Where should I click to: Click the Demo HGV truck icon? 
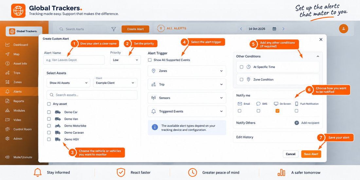coord(58,139)
